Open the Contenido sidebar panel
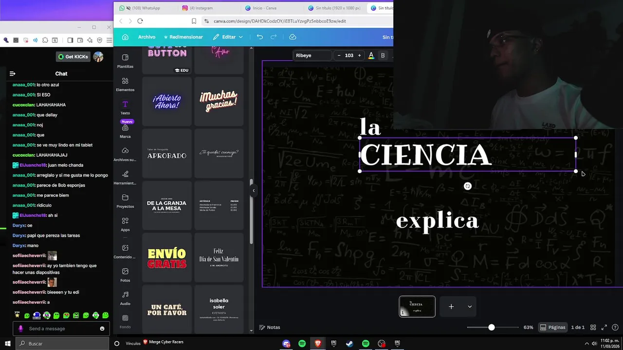This screenshot has height=350, width=623. coord(125,251)
